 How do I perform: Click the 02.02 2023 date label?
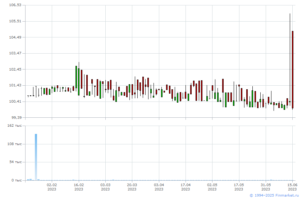[52, 187]
